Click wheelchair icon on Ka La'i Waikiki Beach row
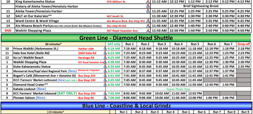This screenshot has height=114, width=253. [x=105, y=58]
